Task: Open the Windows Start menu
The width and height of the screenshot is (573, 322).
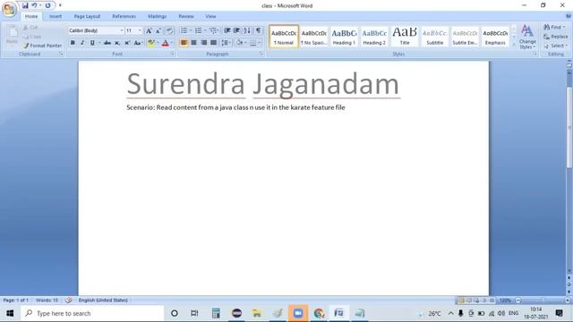Action: (x=10, y=313)
